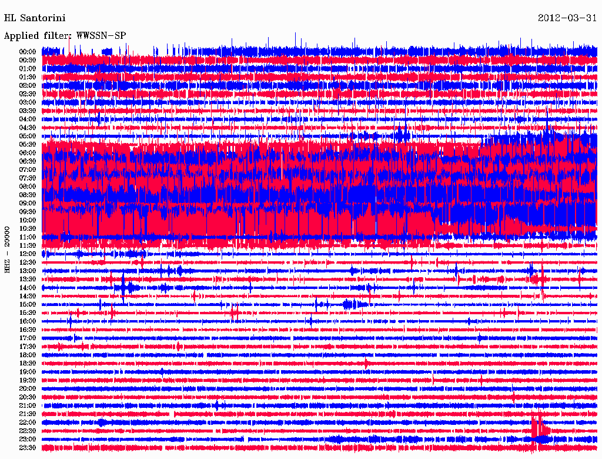Select the 15:30 time label

[28, 313]
